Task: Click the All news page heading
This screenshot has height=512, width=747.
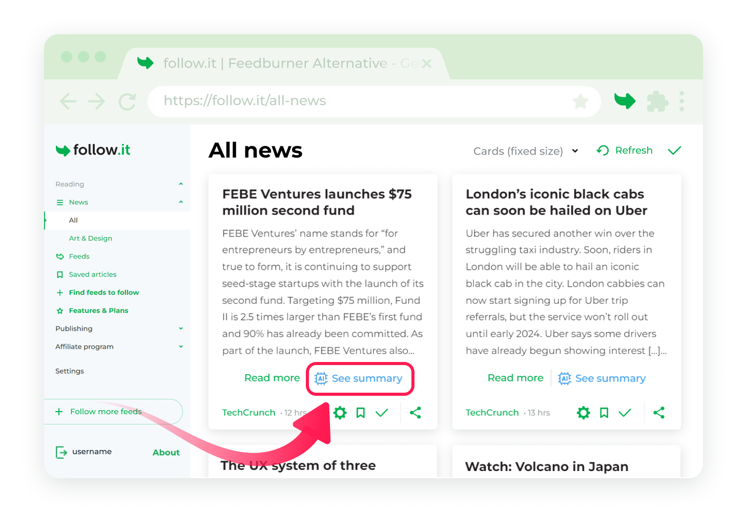Action: pos(256,151)
